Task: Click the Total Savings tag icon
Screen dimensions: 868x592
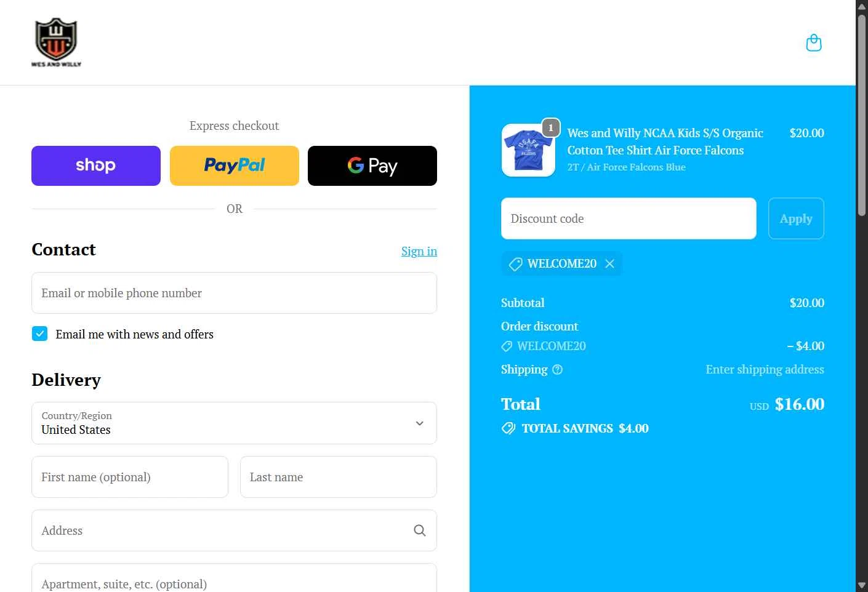Action: tap(508, 428)
